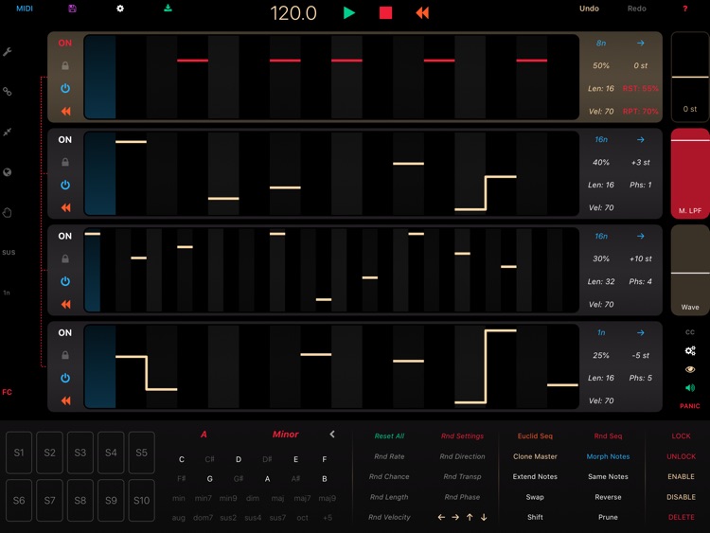
Task: Toggle the 1n track's power icon
Action: (x=65, y=378)
